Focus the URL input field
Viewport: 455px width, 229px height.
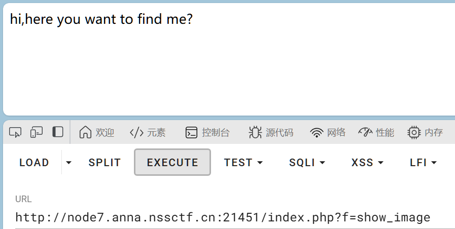[x=223, y=218]
